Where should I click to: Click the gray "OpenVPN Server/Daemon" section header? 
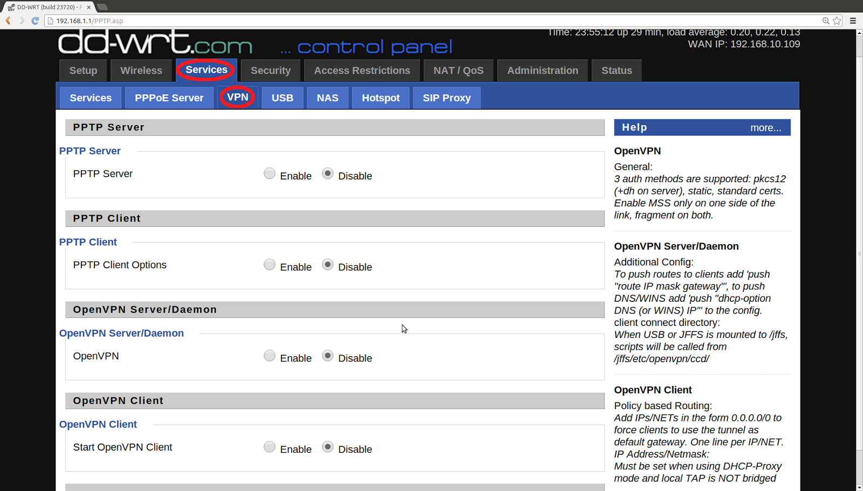point(335,309)
